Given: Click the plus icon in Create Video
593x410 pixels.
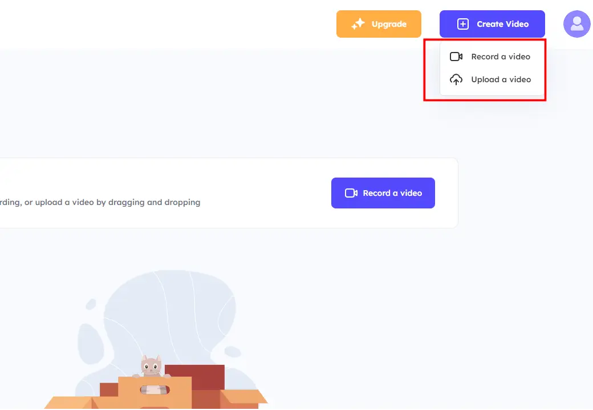Looking at the screenshot, I should tap(463, 24).
